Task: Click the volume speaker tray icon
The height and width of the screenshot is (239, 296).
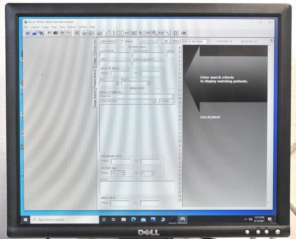Action: click(251, 219)
